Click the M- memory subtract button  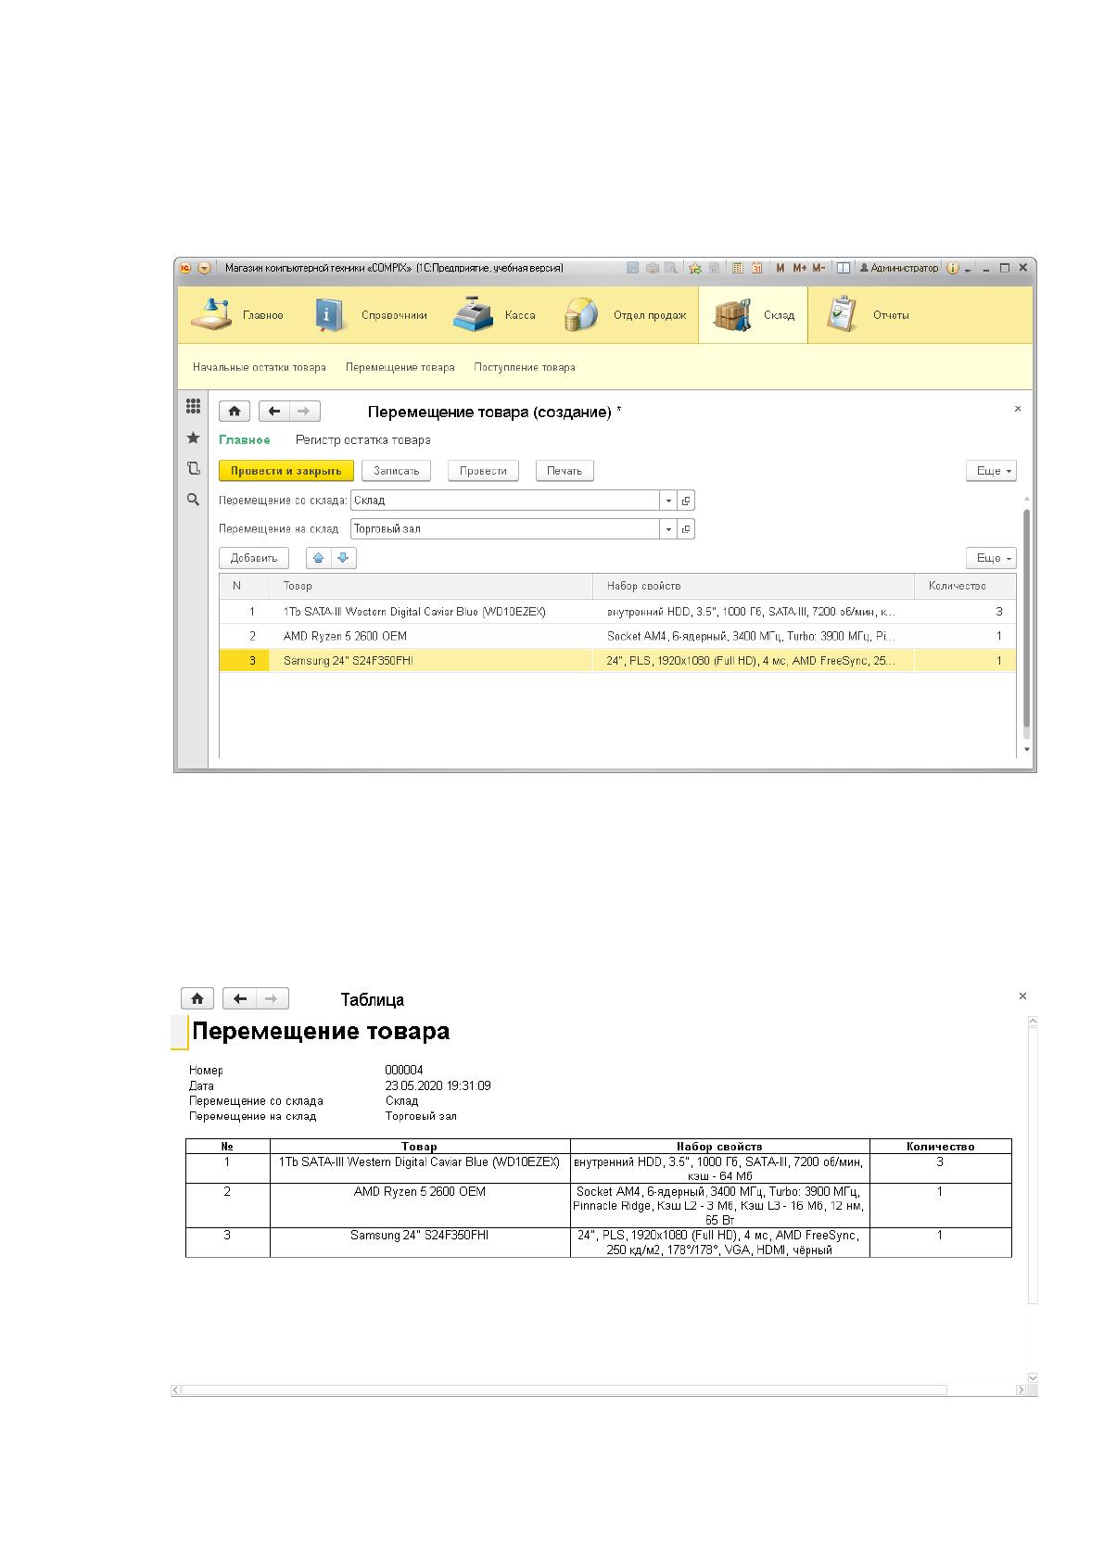(x=818, y=268)
